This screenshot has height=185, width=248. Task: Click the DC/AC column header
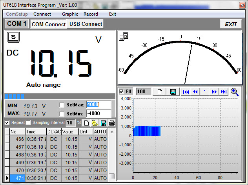tap(54, 132)
